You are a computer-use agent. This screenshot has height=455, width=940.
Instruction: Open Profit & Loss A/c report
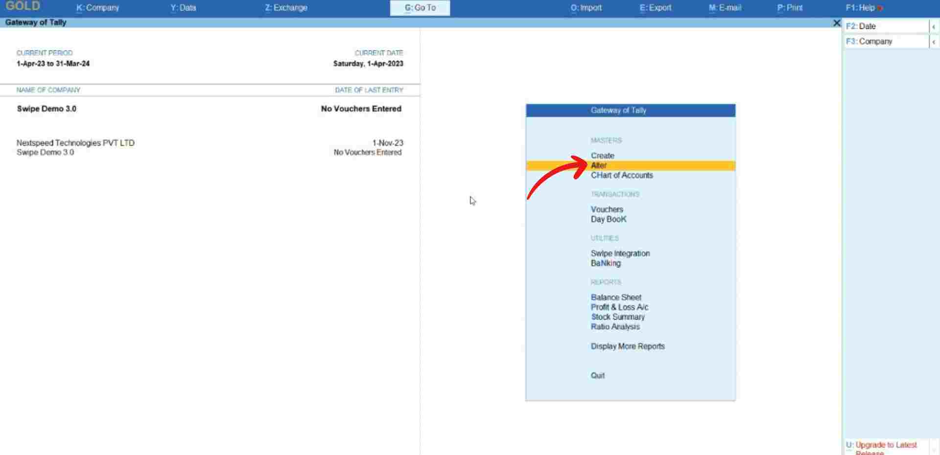click(x=619, y=307)
